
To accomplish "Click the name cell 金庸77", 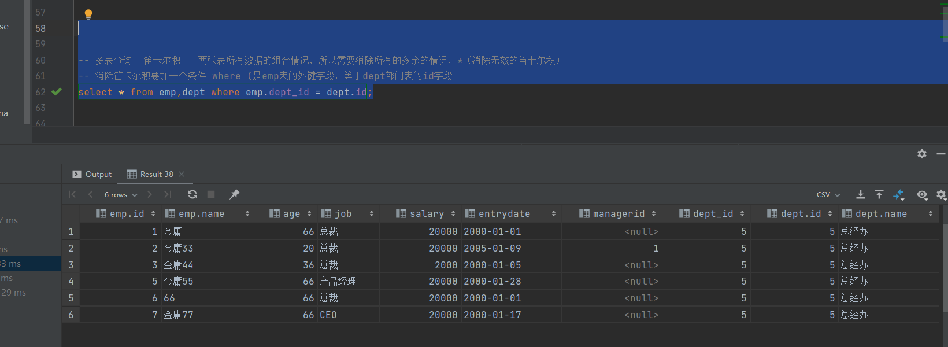I will 208,315.
